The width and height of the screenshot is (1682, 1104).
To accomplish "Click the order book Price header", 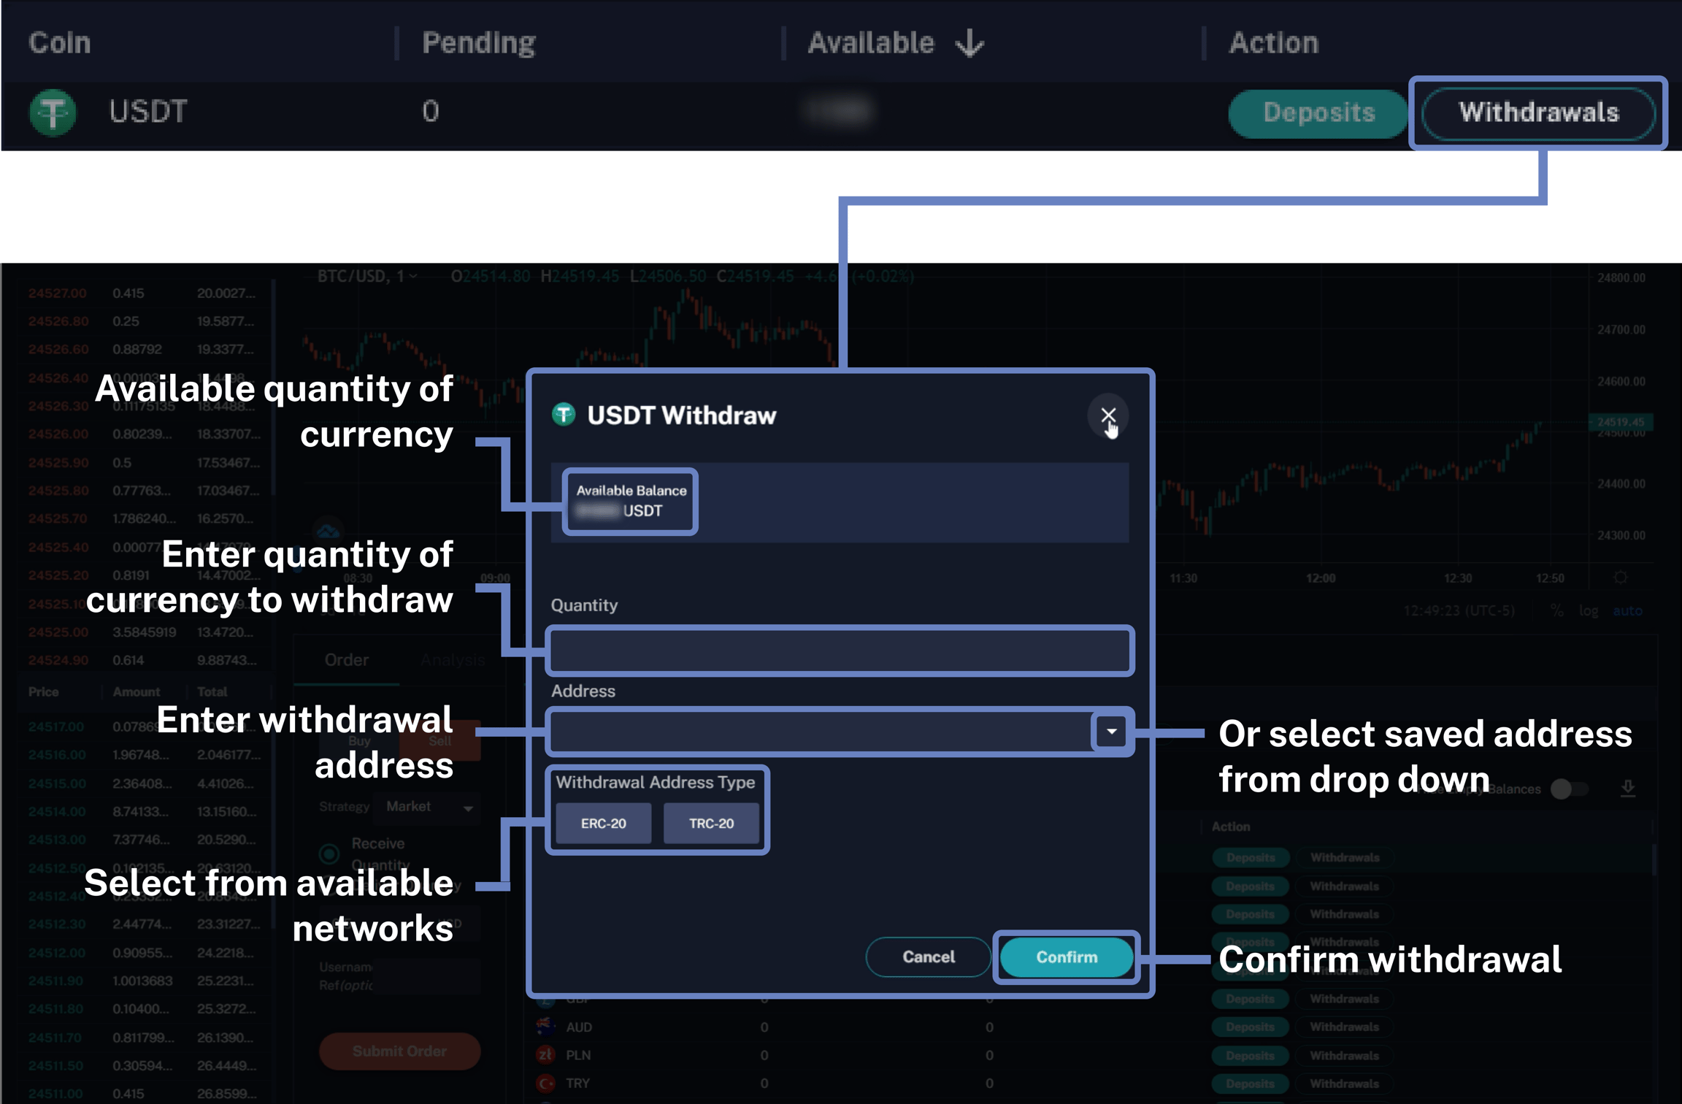I will (x=43, y=691).
